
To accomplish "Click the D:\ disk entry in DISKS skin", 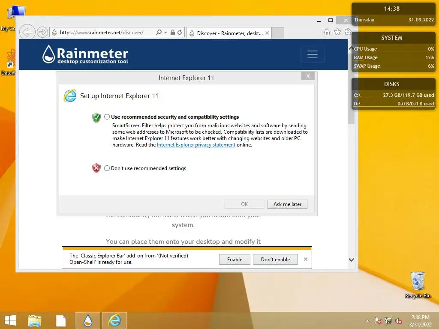I will (x=394, y=104).
